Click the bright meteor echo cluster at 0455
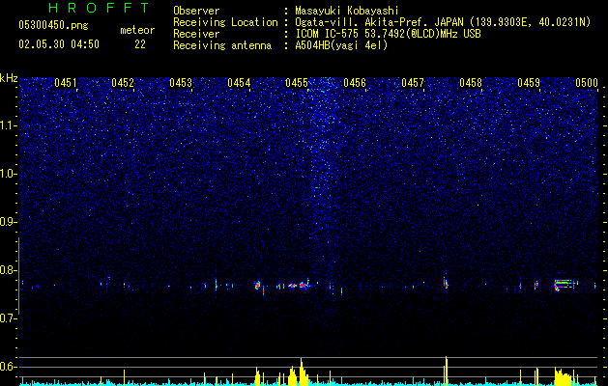608x386 pixels. (299, 286)
